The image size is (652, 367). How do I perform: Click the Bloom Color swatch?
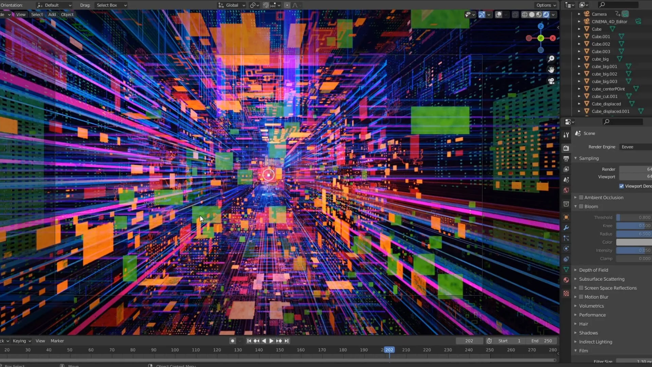pos(634,242)
